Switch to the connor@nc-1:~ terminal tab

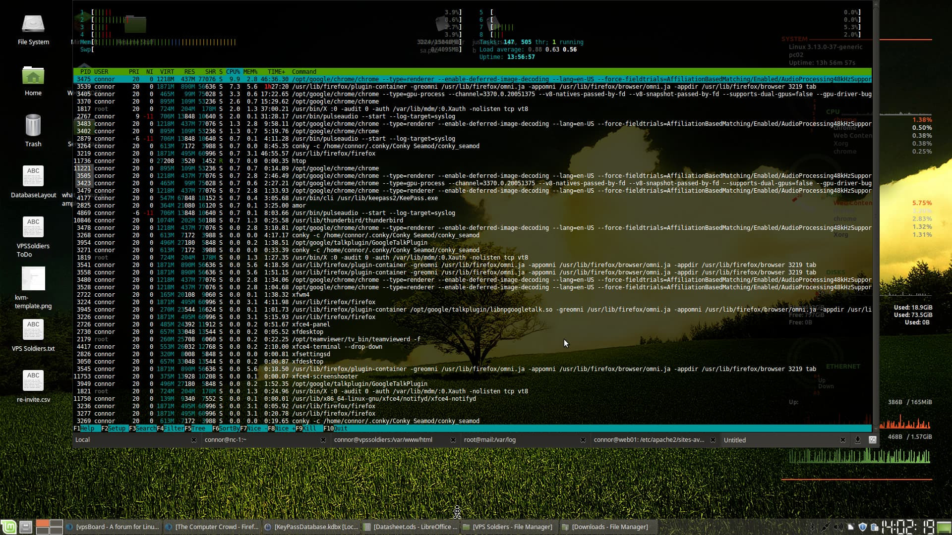click(265, 440)
